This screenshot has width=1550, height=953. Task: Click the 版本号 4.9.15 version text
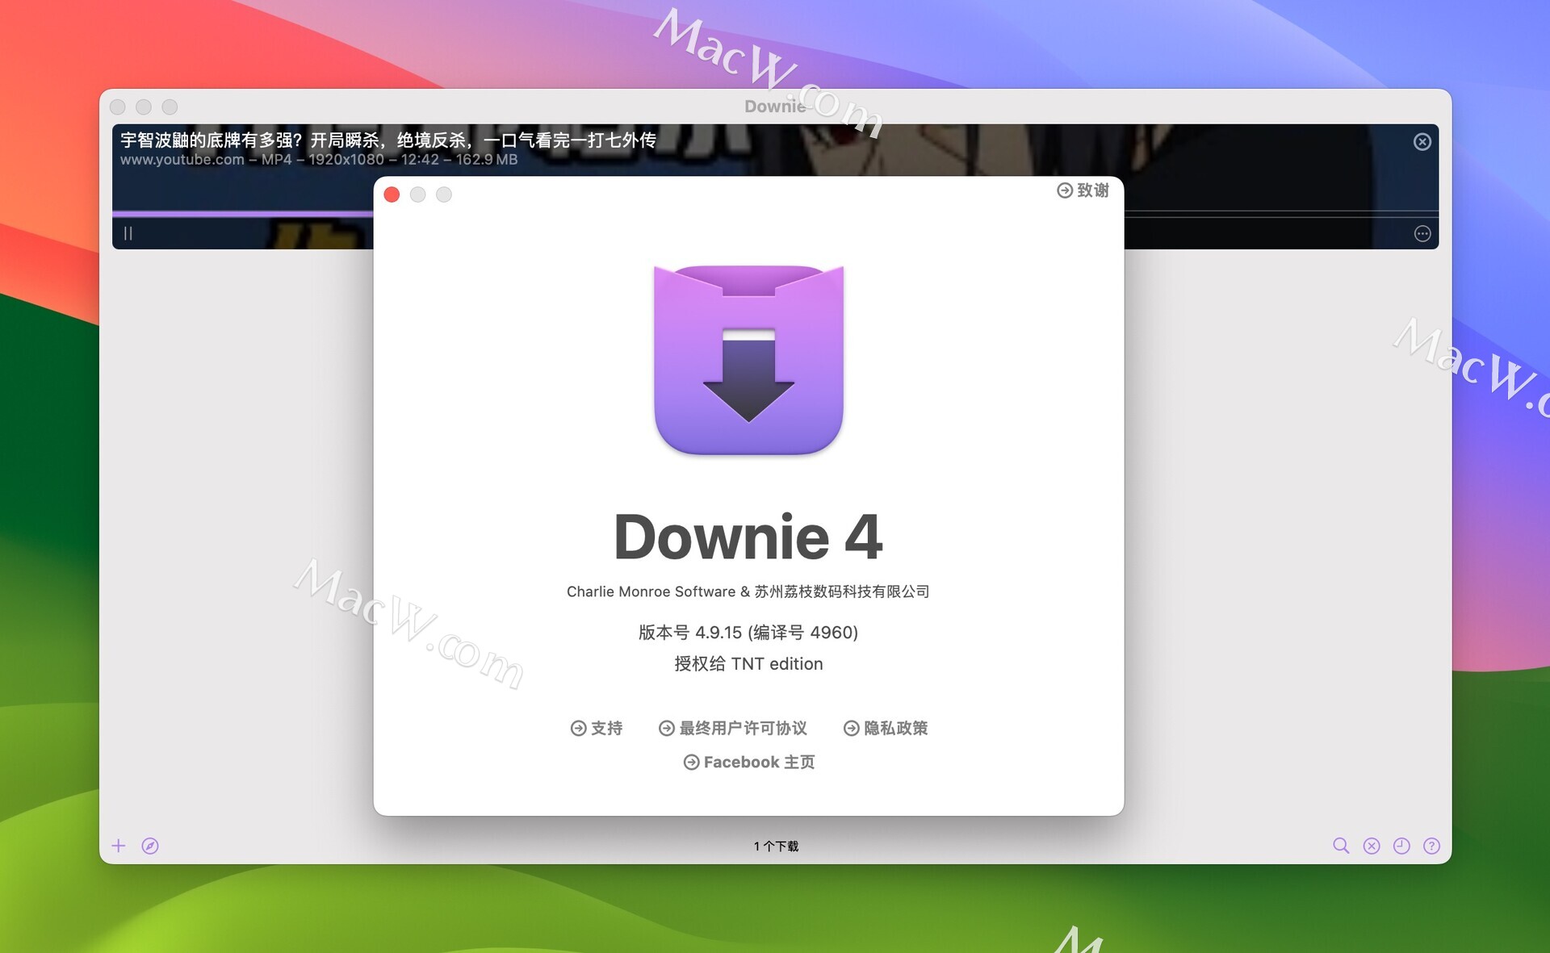748,632
